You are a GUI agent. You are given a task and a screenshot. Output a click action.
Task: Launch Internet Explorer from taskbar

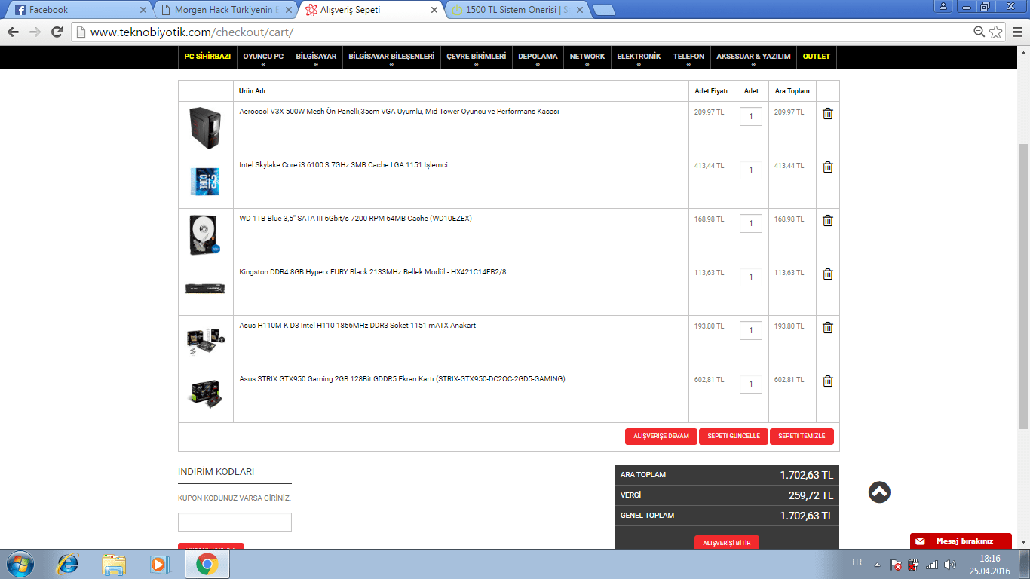68,564
